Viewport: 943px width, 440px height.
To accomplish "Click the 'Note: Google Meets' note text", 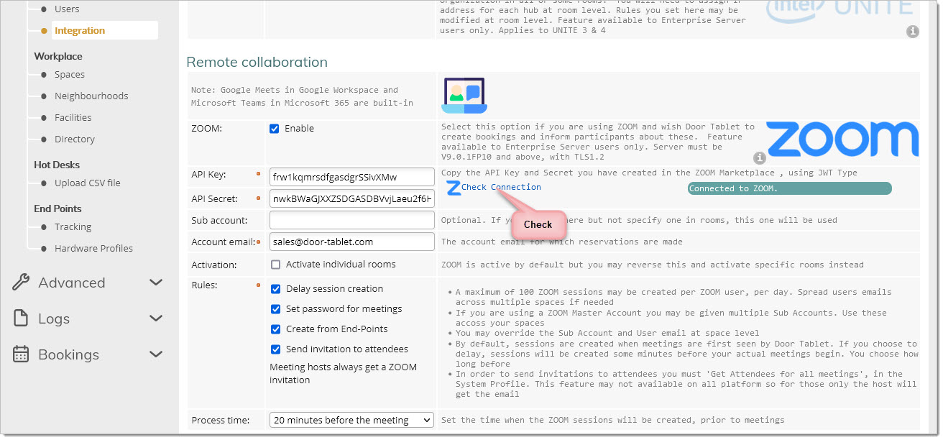I will click(x=302, y=96).
